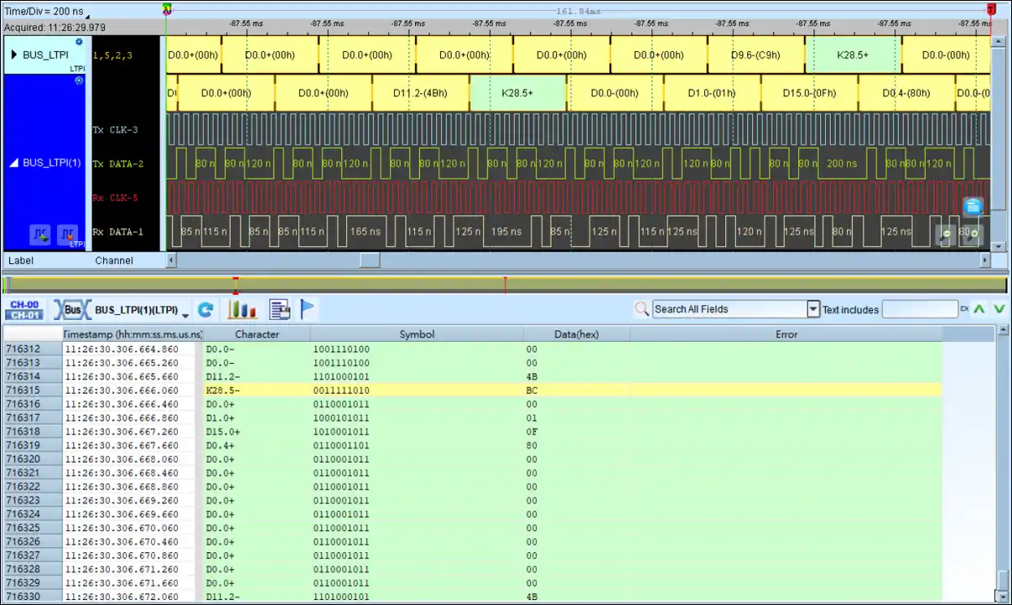Jump to next search result arrow
This screenshot has width=1012, height=605.
[x=999, y=309]
